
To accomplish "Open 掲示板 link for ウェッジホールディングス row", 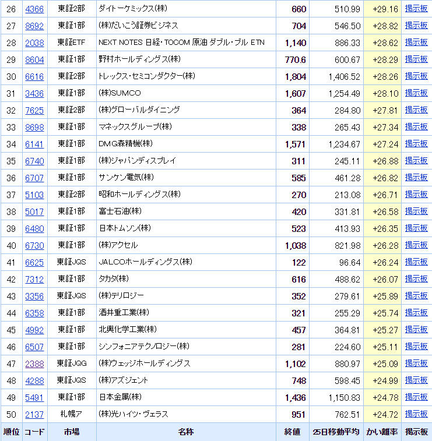I will tap(416, 364).
